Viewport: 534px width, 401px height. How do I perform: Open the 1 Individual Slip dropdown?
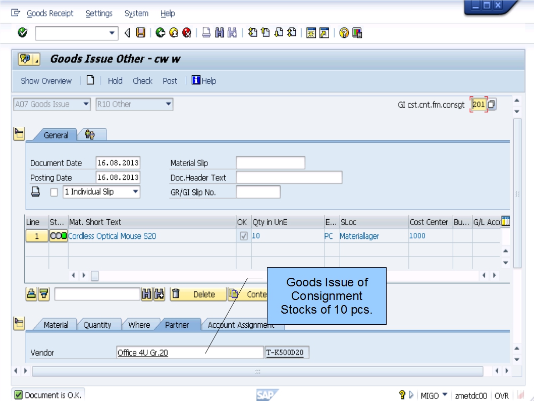point(136,192)
